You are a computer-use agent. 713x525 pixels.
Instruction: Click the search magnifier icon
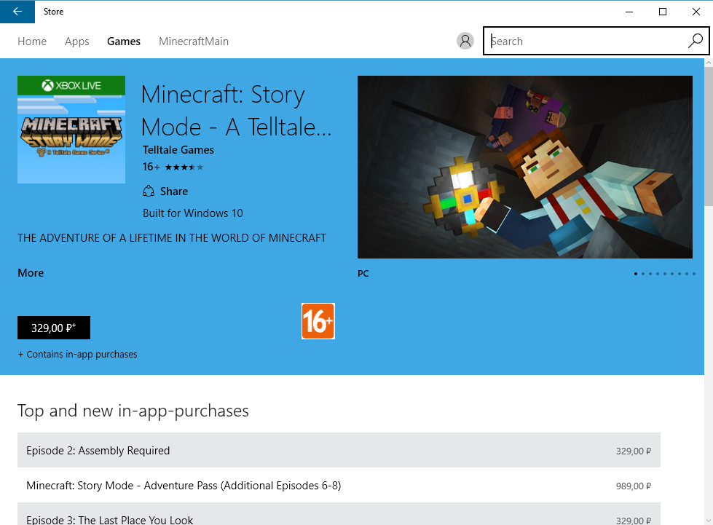tap(695, 41)
